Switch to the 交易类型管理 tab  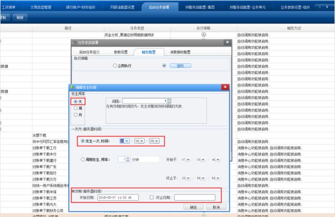click(41, 7)
